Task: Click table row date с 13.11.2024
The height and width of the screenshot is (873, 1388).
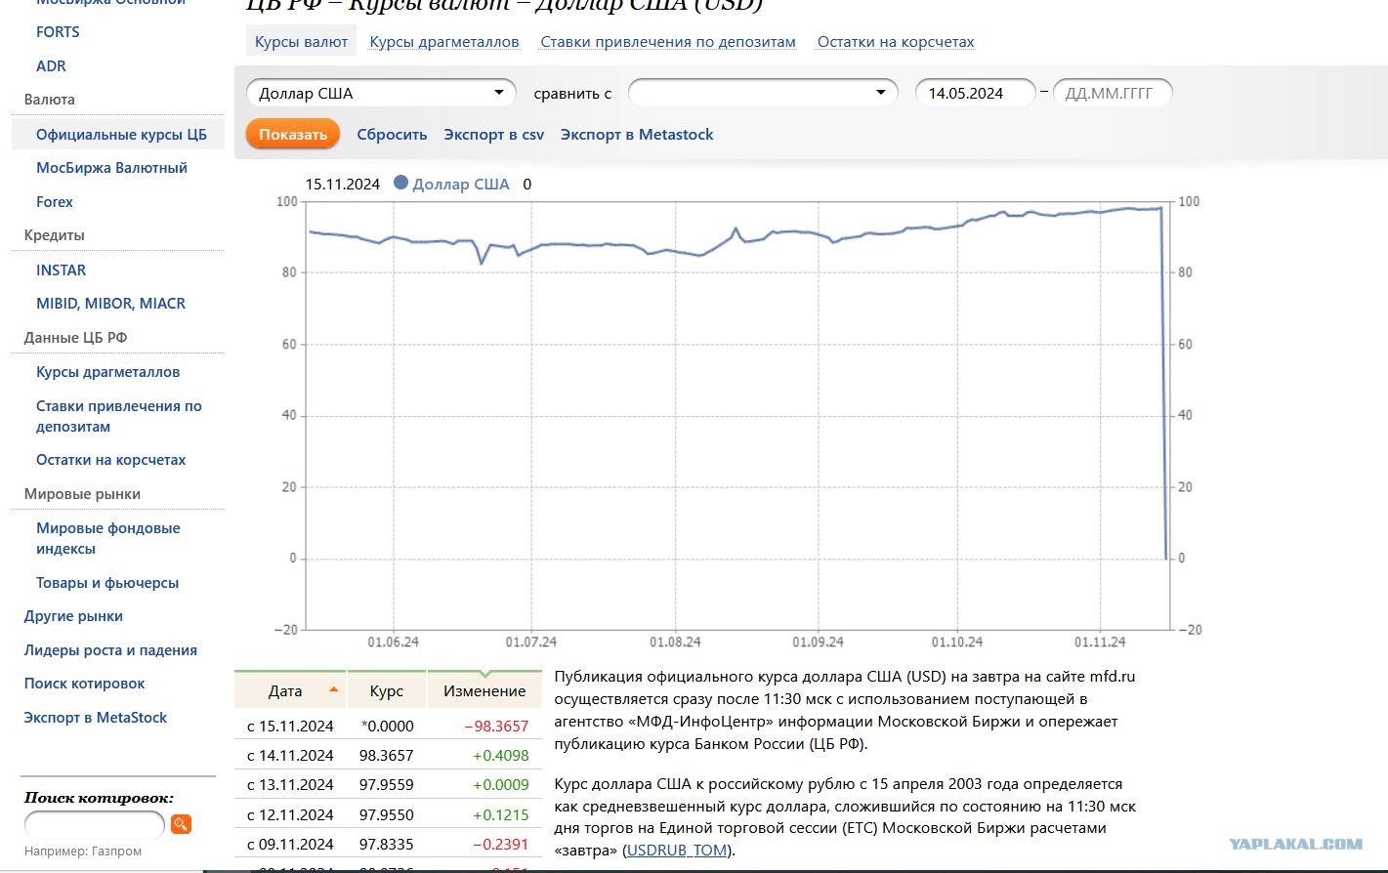Action: (290, 785)
